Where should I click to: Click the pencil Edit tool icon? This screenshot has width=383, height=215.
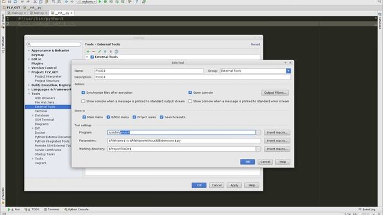point(99,52)
